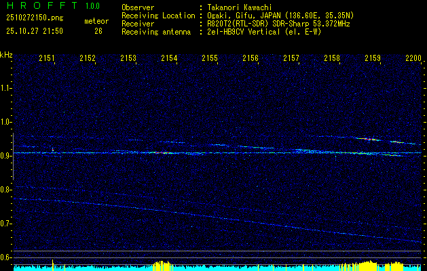This screenshot has height=271, width=427.
Task: Select the 0.7 frequency axis label
Action: (6, 223)
